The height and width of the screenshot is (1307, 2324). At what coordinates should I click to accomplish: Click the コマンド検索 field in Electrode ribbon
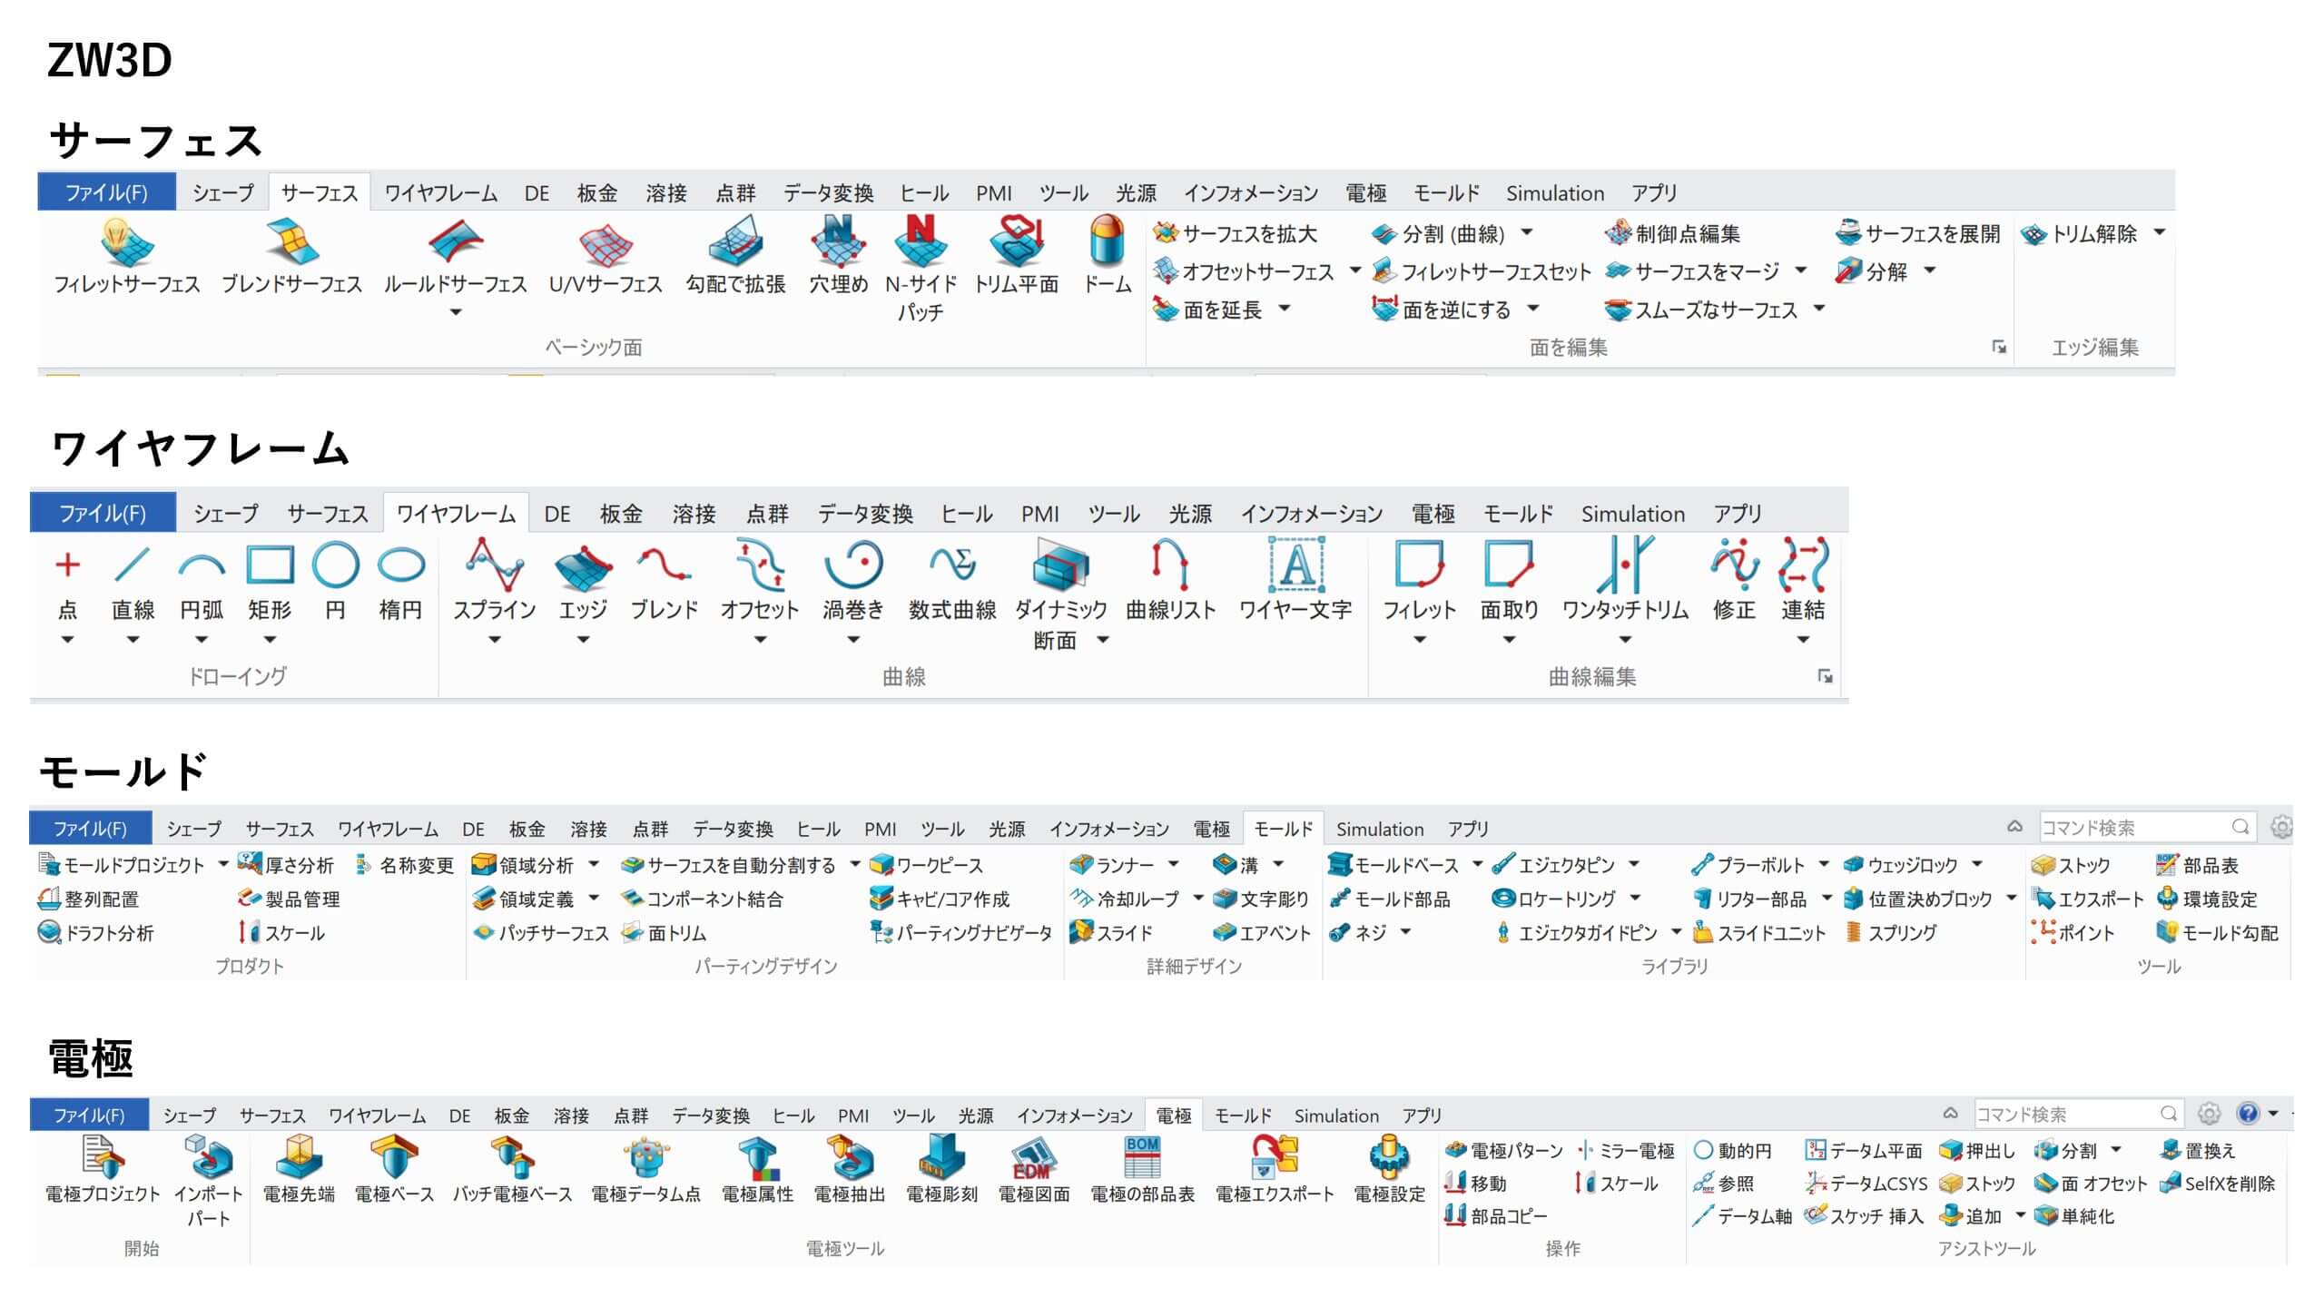point(2079,1114)
